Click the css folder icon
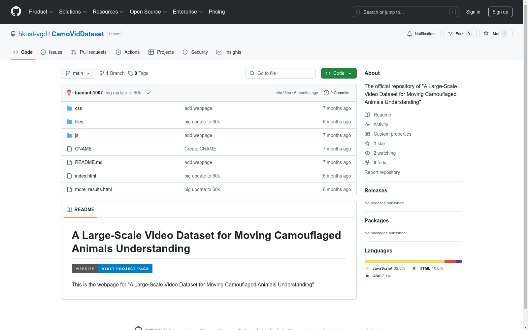 click(x=69, y=108)
